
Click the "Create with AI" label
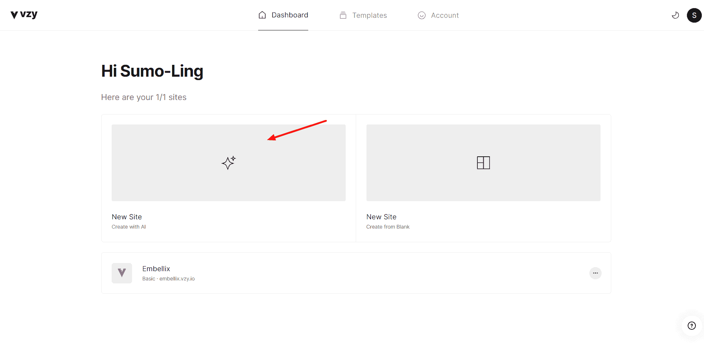(129, 227)
